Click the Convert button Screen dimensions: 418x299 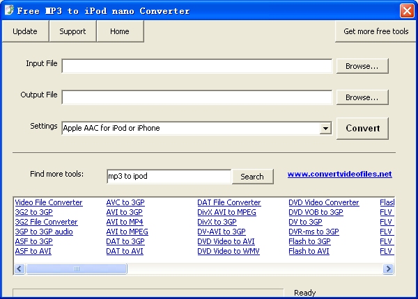tap(362, 128)
